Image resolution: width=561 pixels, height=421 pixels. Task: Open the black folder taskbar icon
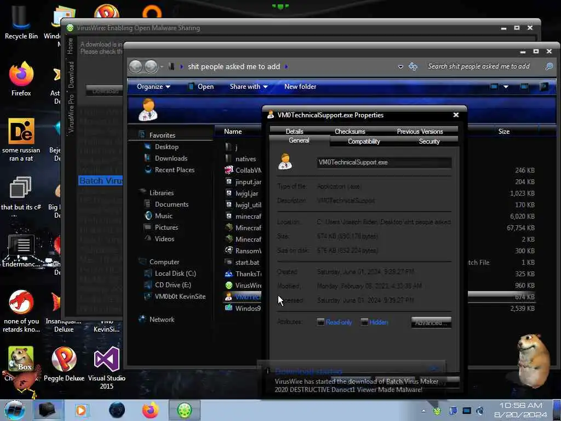pos(47,410)
